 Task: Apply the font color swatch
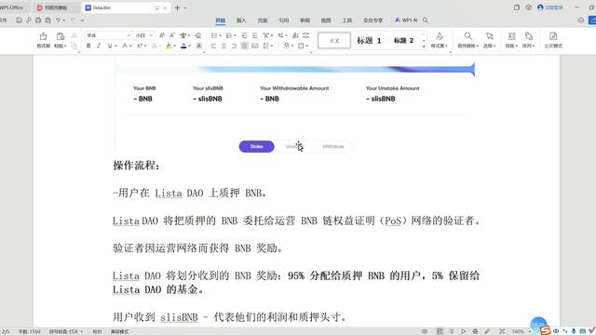(183, 46)
